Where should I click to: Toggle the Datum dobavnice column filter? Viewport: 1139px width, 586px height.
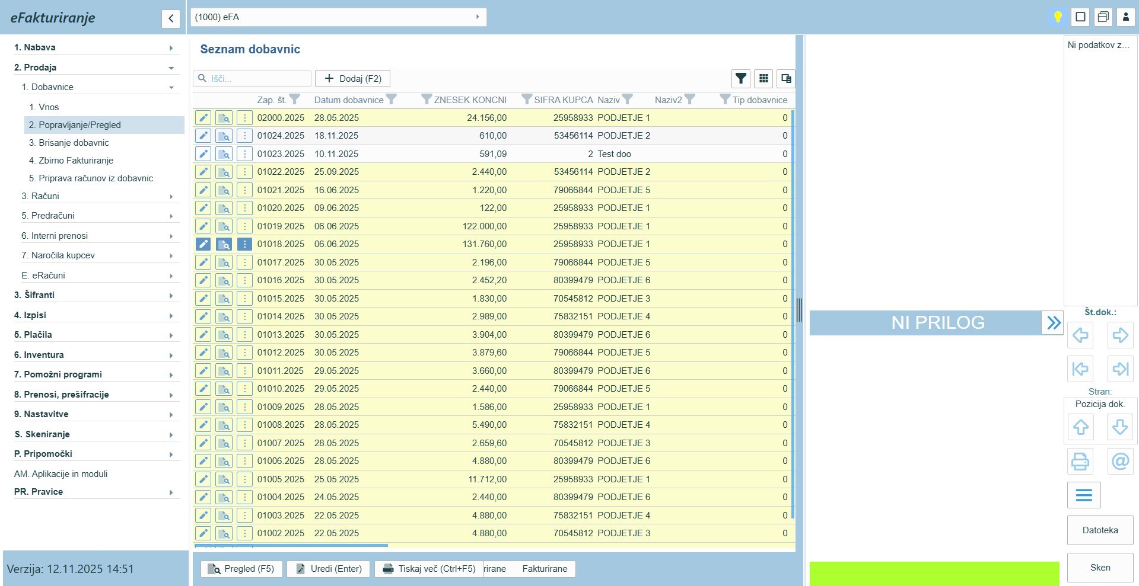(x=391, y=100)
